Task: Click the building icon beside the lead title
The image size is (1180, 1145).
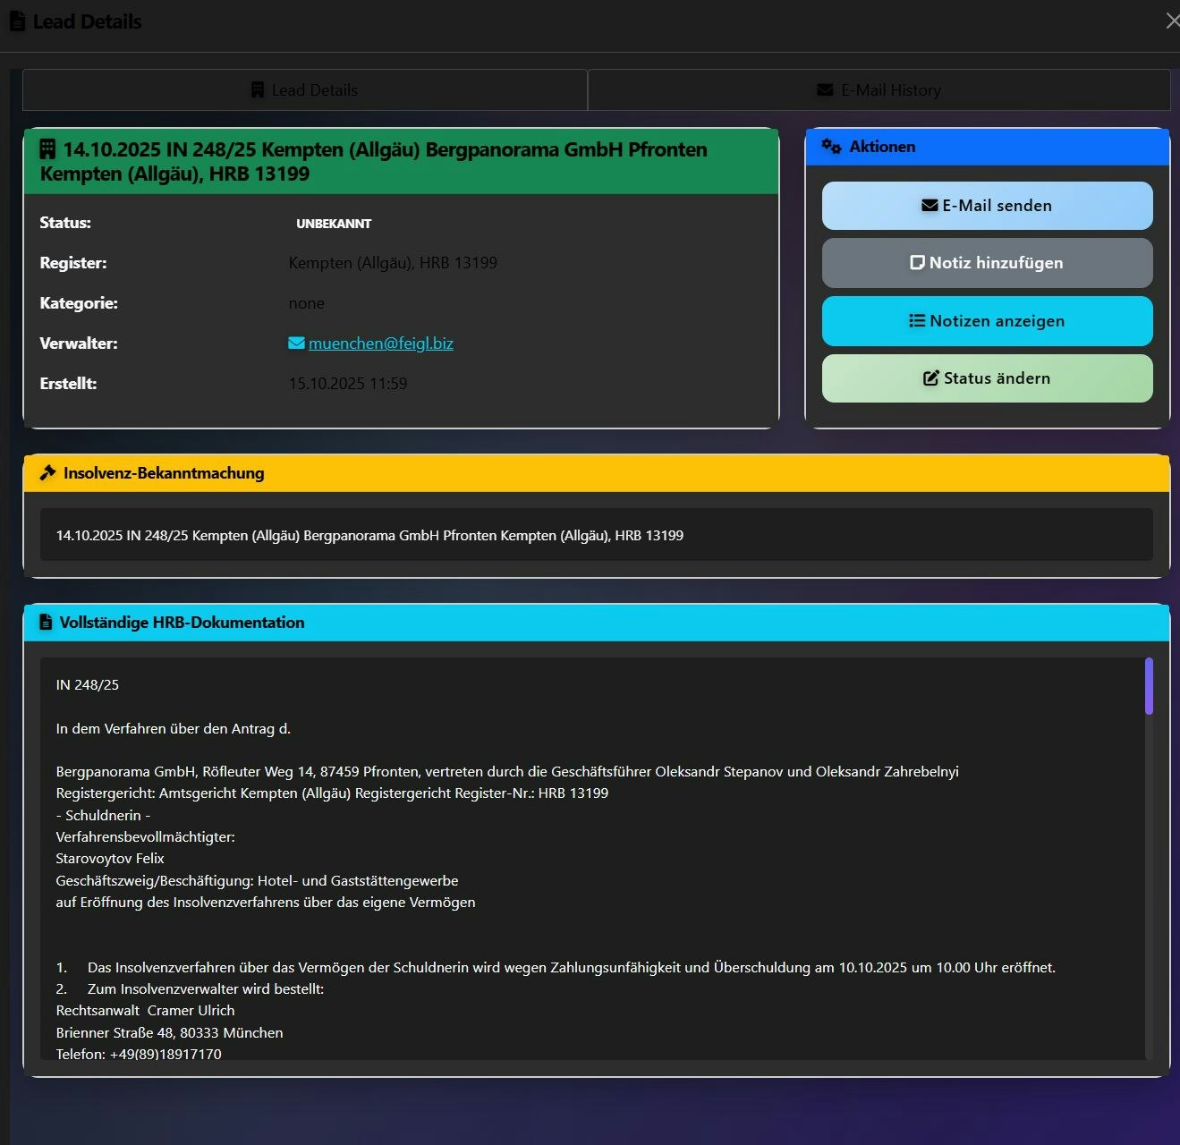Action: point(47,149)
